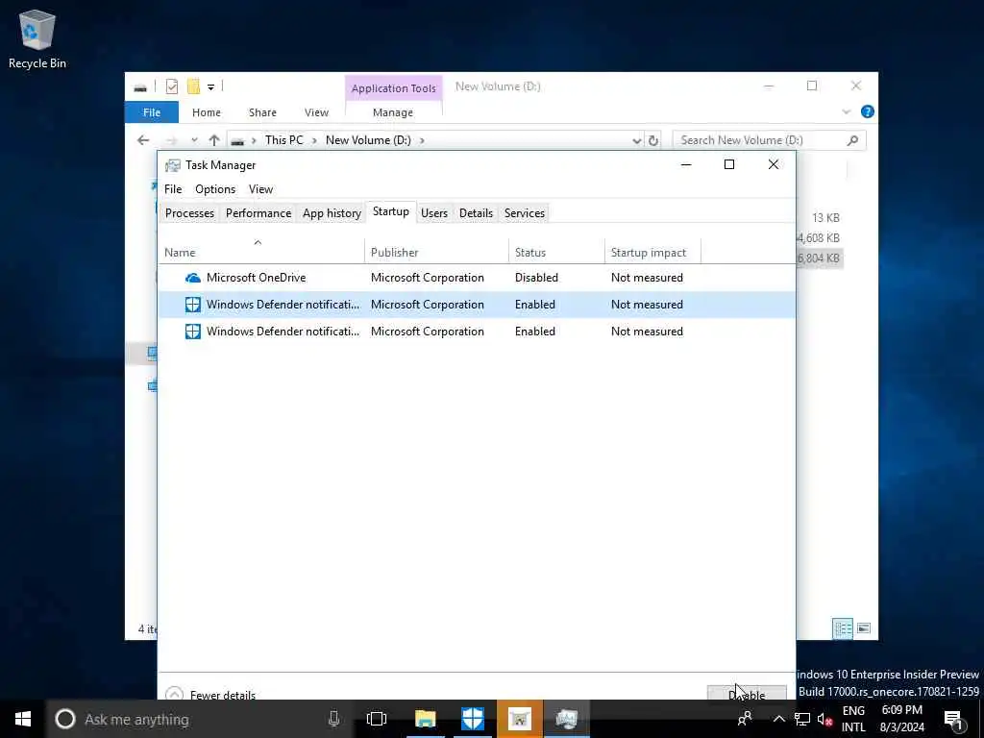Click the network icon in system tray
The width and height of the screenshot is (984, 738).
point(802,719)
